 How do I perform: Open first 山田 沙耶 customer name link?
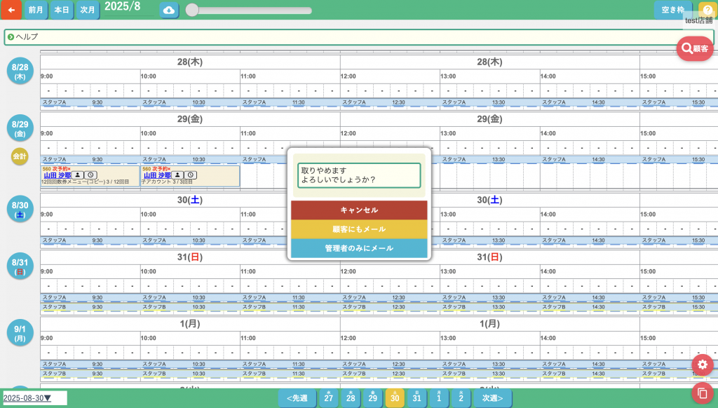click(x=57, y=175)
